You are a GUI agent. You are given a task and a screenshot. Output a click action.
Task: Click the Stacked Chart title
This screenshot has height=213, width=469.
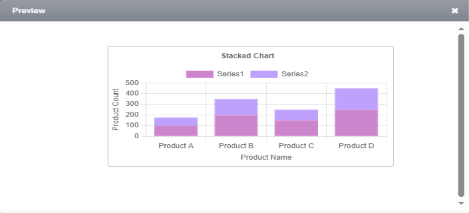pos(248,56)
